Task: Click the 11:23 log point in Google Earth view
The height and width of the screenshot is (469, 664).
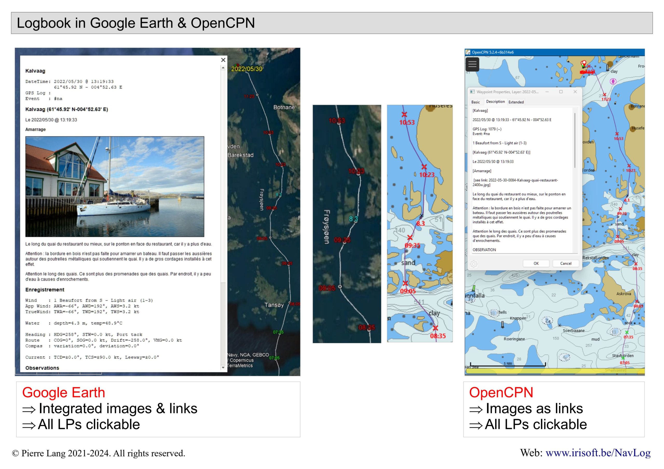Action: pyautogui.click(x=257, y=95)
